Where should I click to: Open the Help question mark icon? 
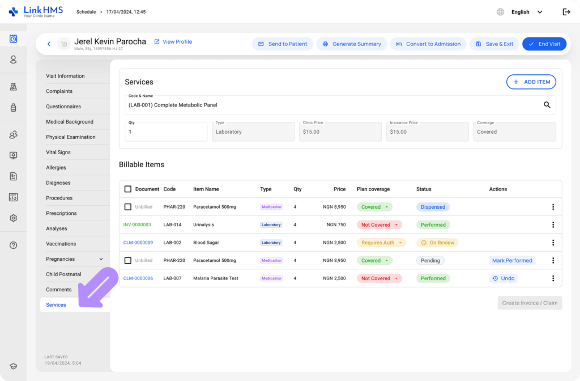click(x=14, y=245)
